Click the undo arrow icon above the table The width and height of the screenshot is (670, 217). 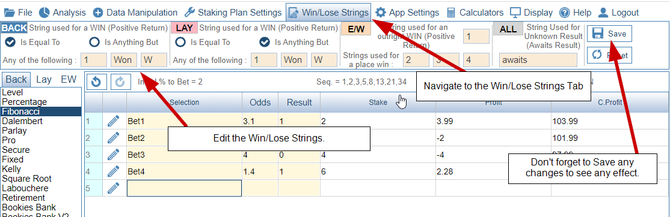(x=97, y=82)
